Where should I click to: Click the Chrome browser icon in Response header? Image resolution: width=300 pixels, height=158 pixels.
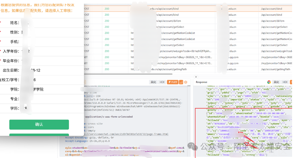tap(269, 82)
